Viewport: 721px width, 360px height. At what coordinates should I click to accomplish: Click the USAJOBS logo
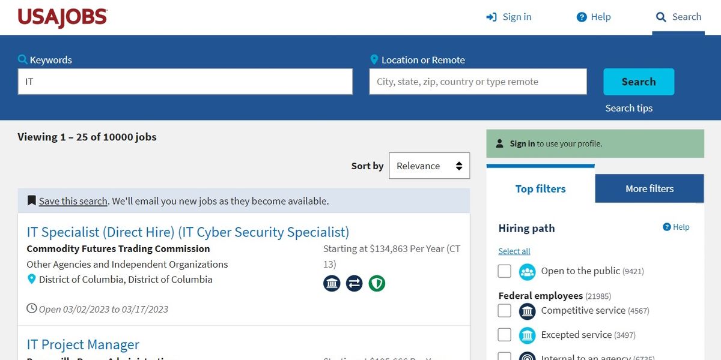coord(62,17)
